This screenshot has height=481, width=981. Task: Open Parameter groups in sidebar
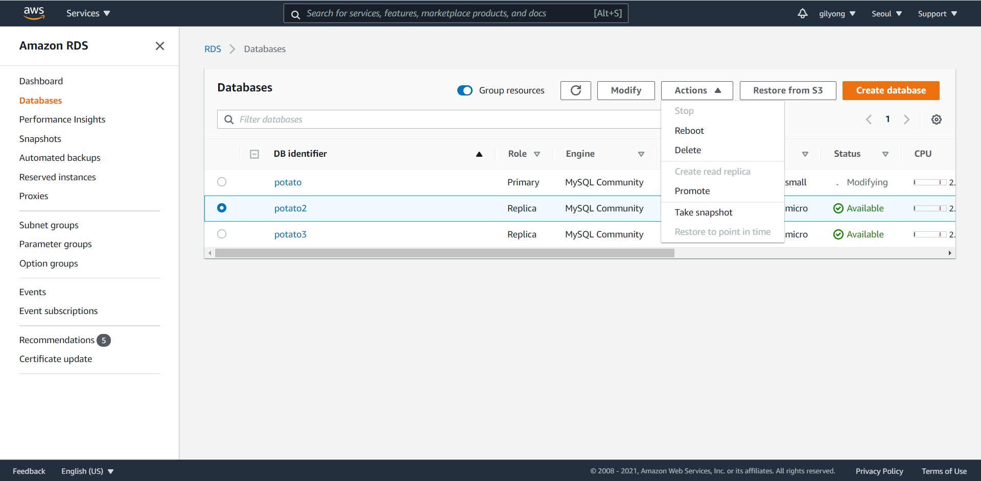(55, 244)
